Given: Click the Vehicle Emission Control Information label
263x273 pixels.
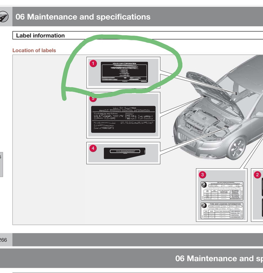Looking at the screenshot, I should point(123,119).
